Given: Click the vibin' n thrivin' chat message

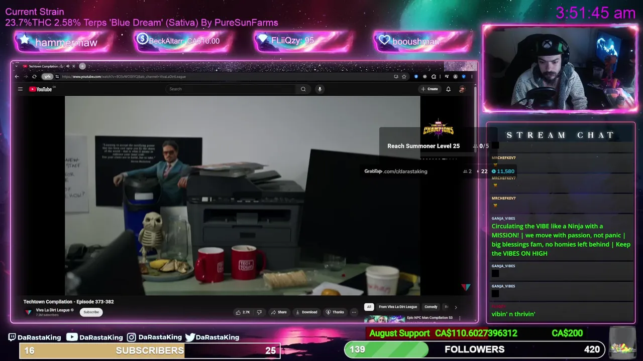Looking at the screenshot, I should click(513, 314).
